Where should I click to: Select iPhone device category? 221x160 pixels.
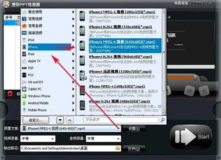[48, 47]
